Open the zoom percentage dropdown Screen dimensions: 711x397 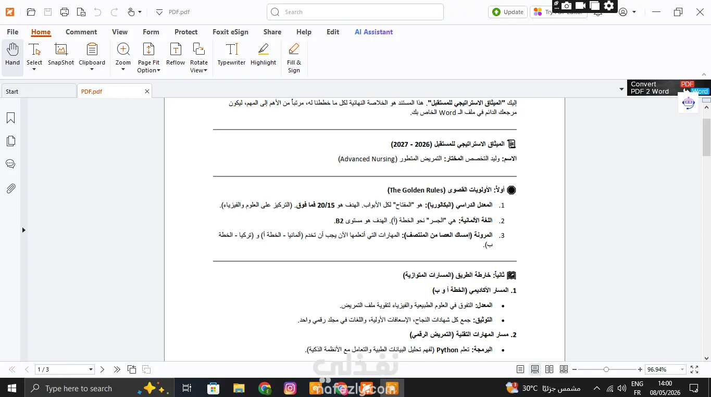(682, 369)
